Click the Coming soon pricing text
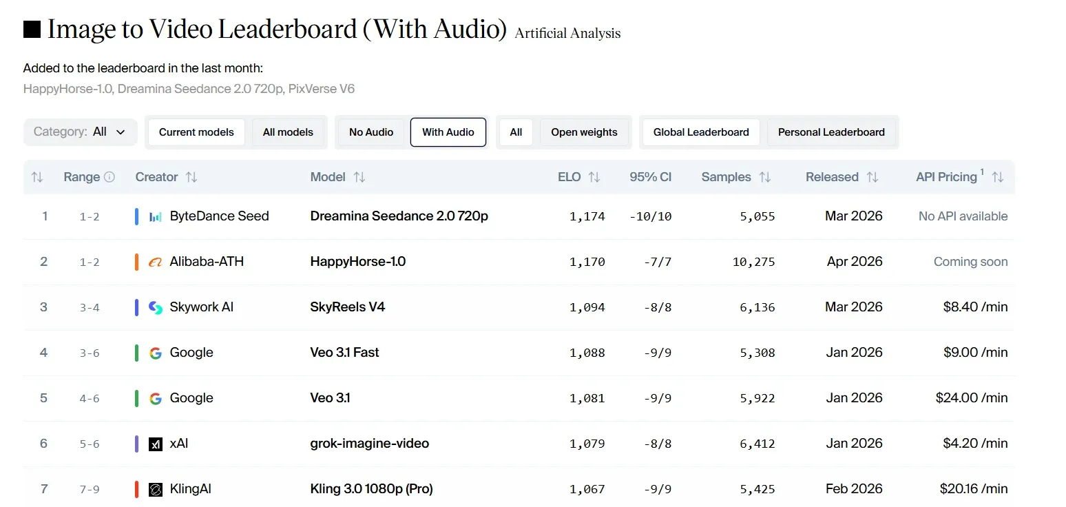This screenshot has width=1066, height=507. coord(971,262)
